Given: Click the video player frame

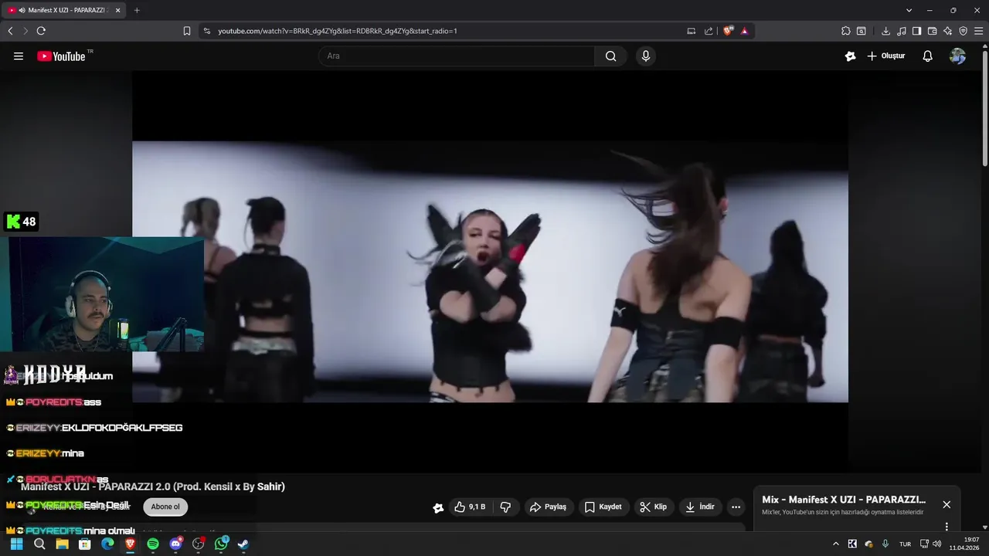Looking at the screenshot, I should 490,271.
